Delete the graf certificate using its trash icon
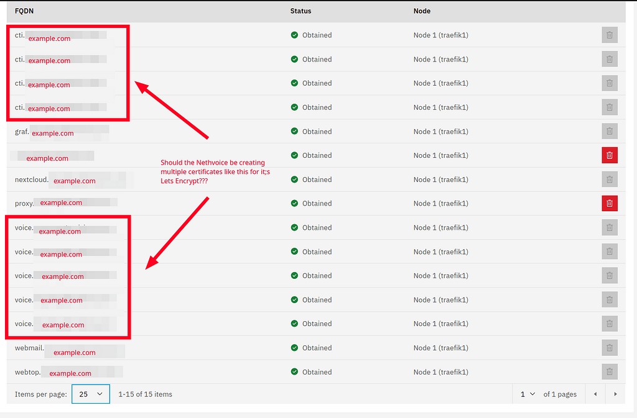 pyautogui.click(x=610, y=131)
